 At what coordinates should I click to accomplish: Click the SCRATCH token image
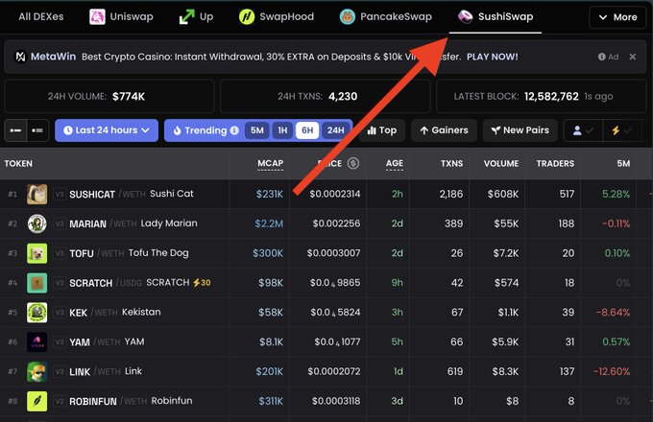pos(37,283)
